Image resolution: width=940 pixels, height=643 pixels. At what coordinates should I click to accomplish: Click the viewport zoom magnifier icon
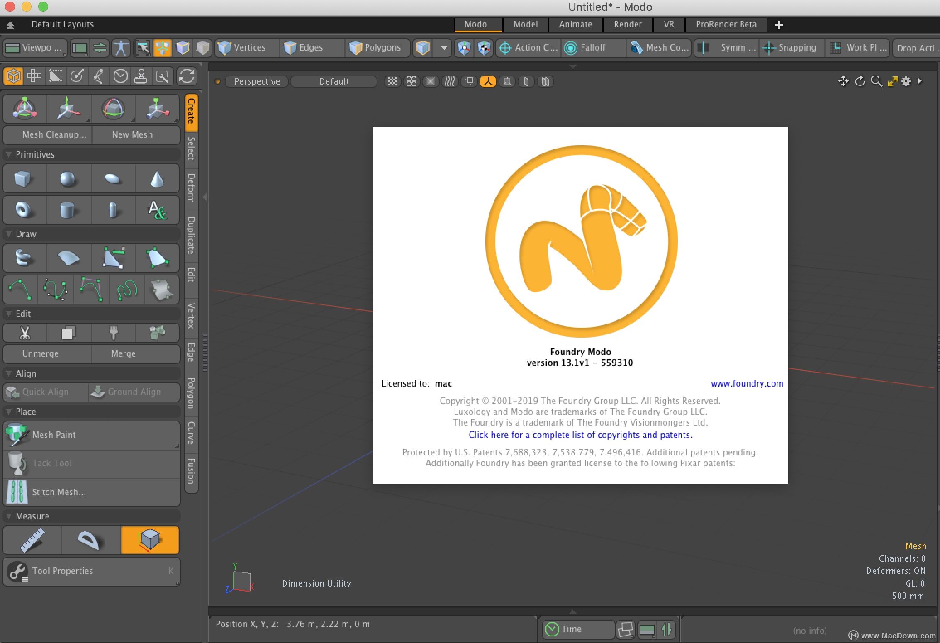click(876, 81)
